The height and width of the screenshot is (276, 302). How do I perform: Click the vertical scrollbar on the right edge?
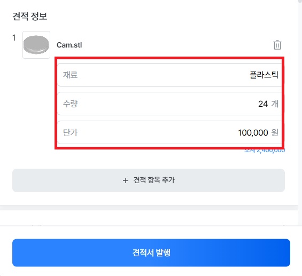pos(300,104)
